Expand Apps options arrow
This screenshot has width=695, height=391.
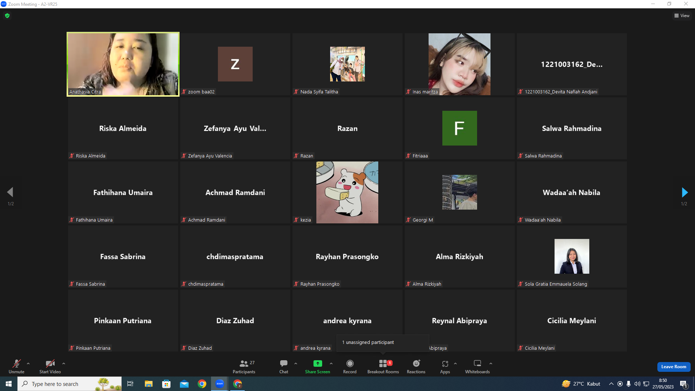[x=455, y=363]
